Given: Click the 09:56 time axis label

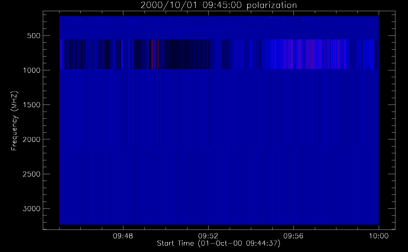Looking at the screenshot, I should [x=294, y=236].
